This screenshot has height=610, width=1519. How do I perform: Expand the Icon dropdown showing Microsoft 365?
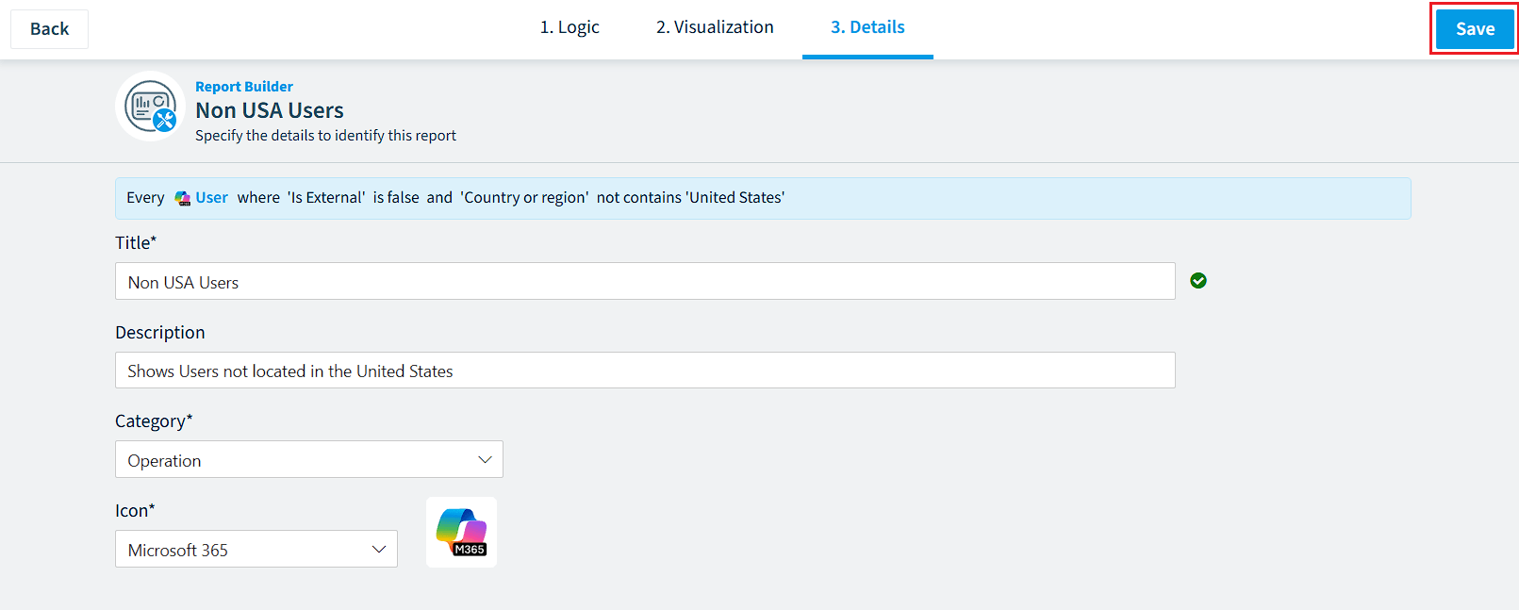[x=256, y=549]
